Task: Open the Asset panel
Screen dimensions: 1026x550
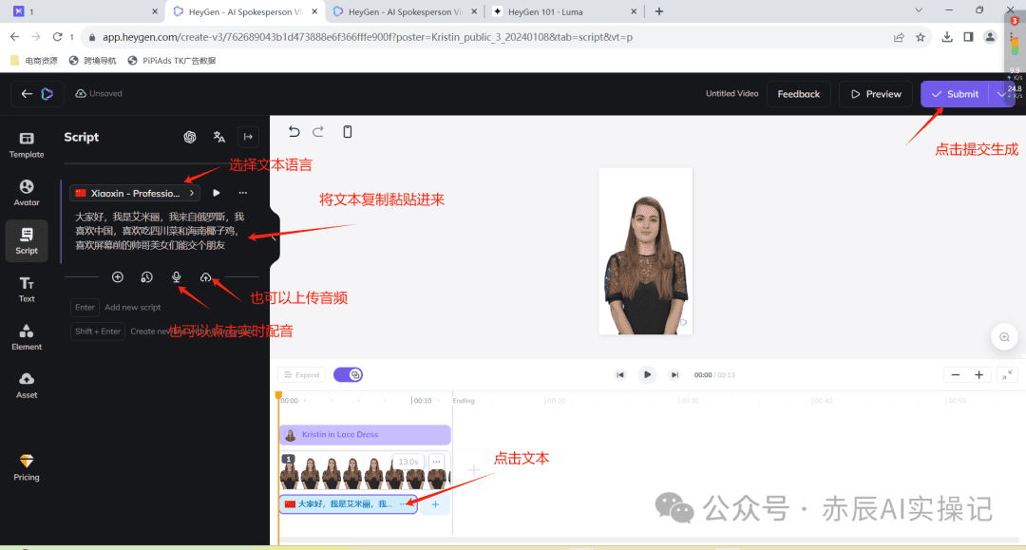Action: pyautogui.click(x=26, y=383)
